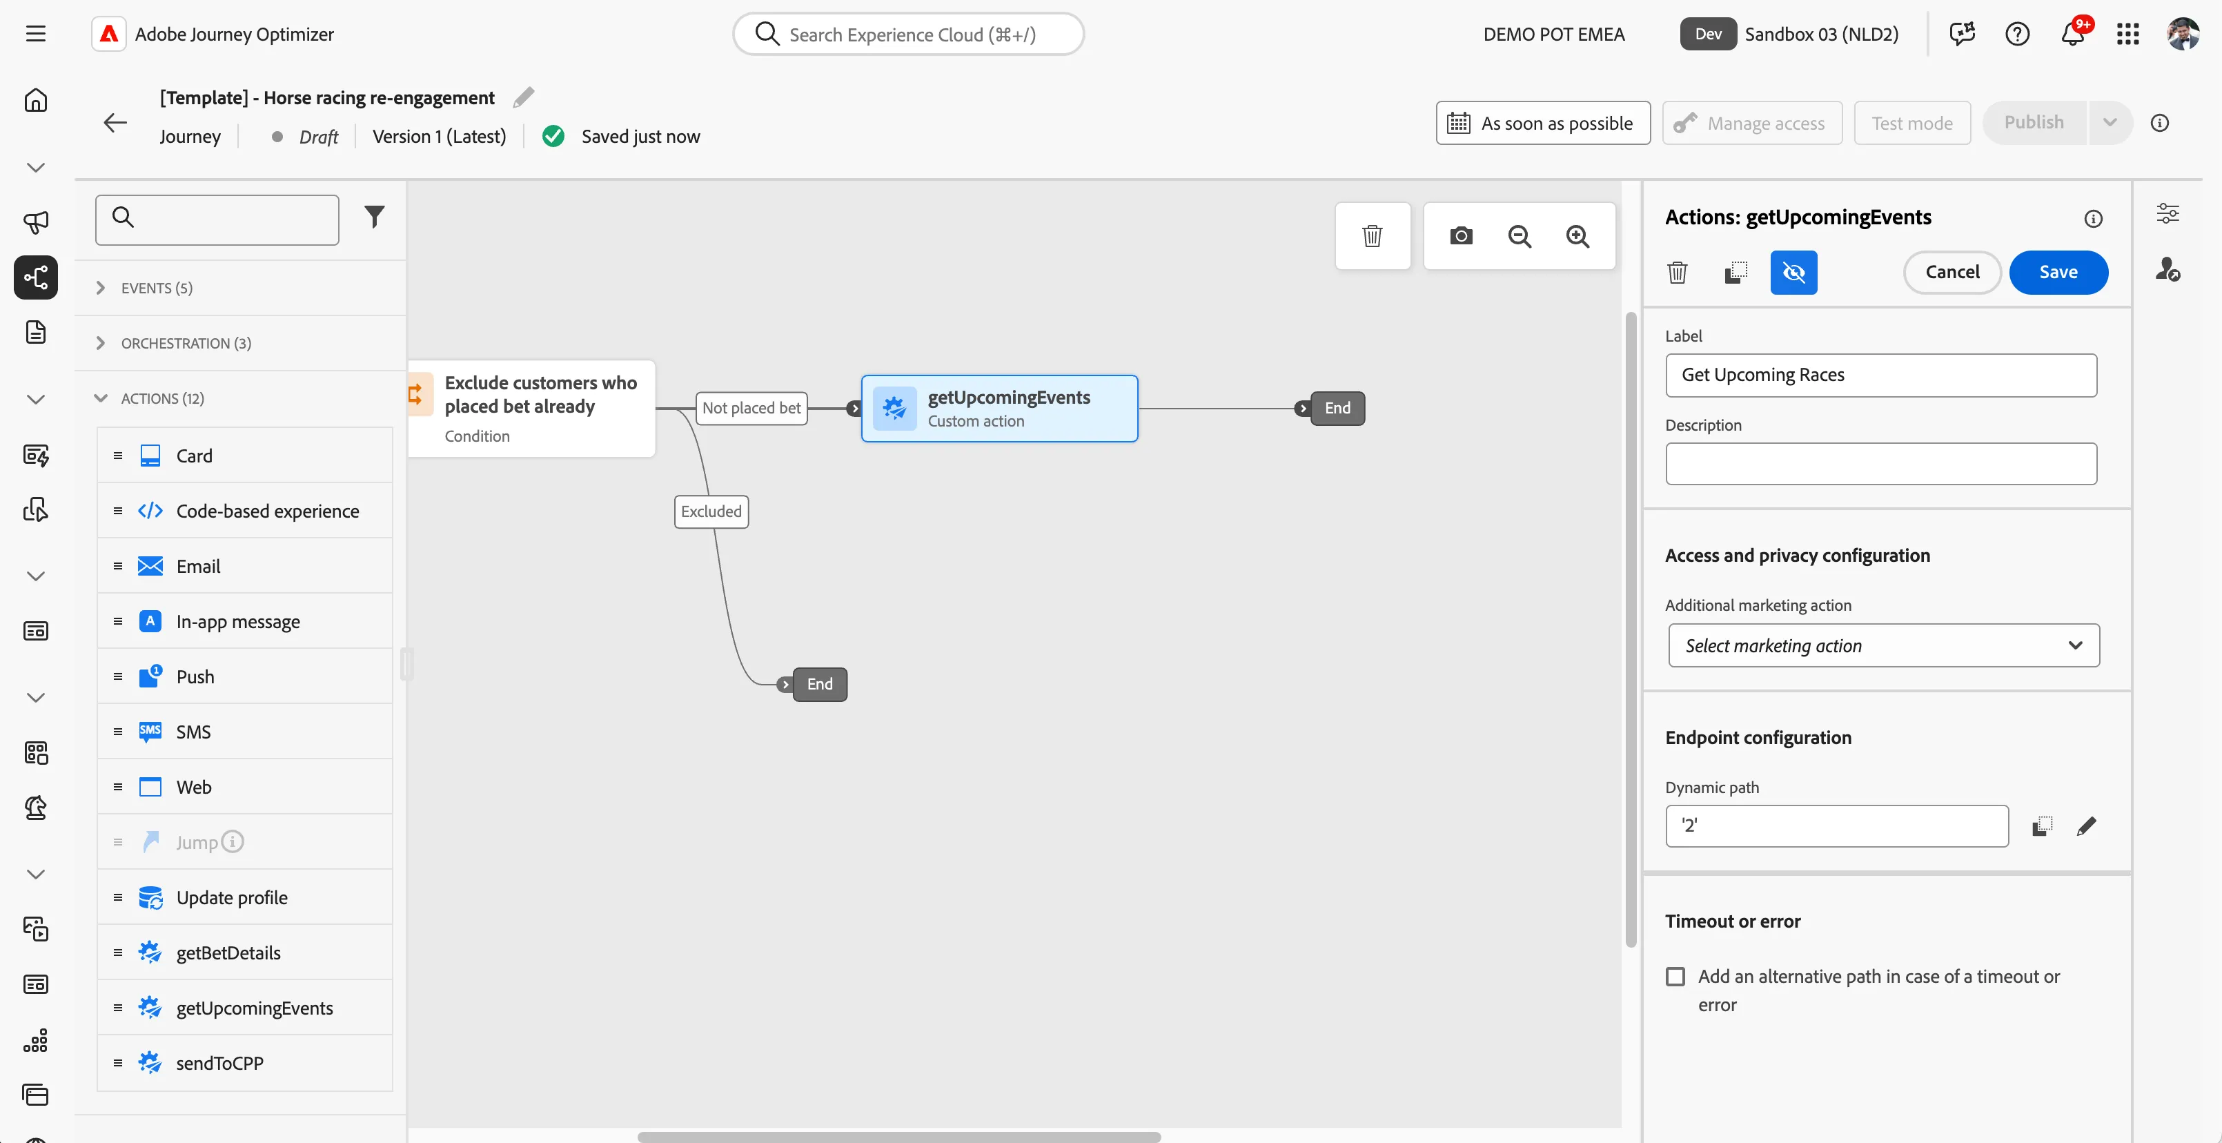Click the Manage access button
The height and width of the screenshot is (1143, 2222).
(x=1752, y=122)
